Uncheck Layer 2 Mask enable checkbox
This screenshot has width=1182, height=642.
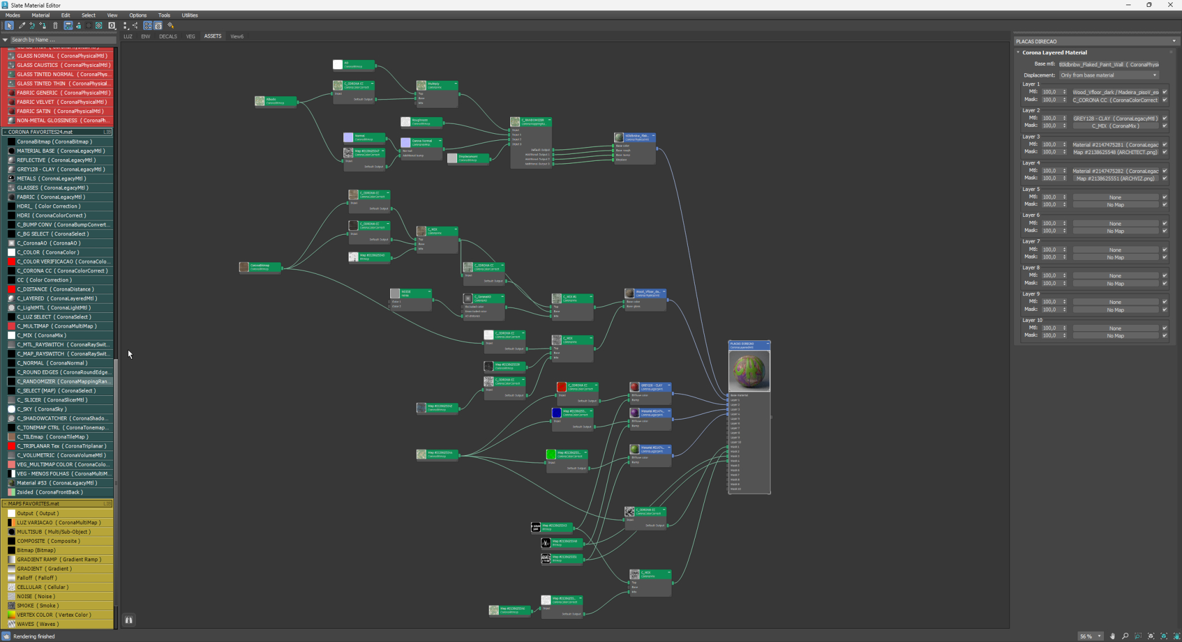click(x=1165, y=126)
